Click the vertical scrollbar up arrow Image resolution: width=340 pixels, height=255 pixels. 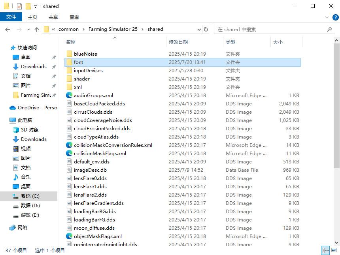pyautogui.click(x=336, y=40)
